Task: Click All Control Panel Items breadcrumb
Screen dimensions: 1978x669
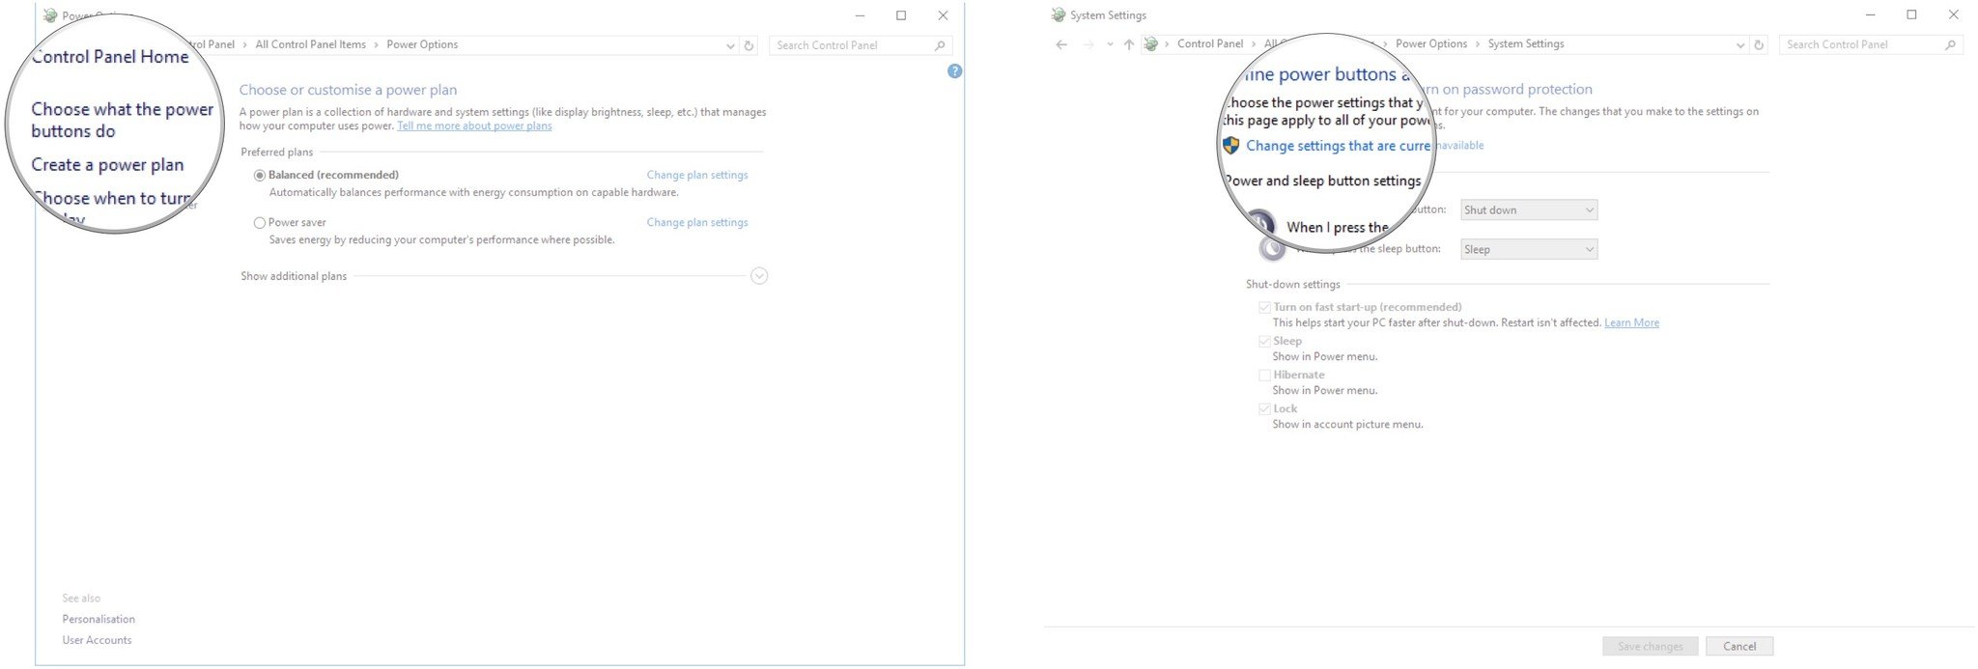Action: click(310, 45)
